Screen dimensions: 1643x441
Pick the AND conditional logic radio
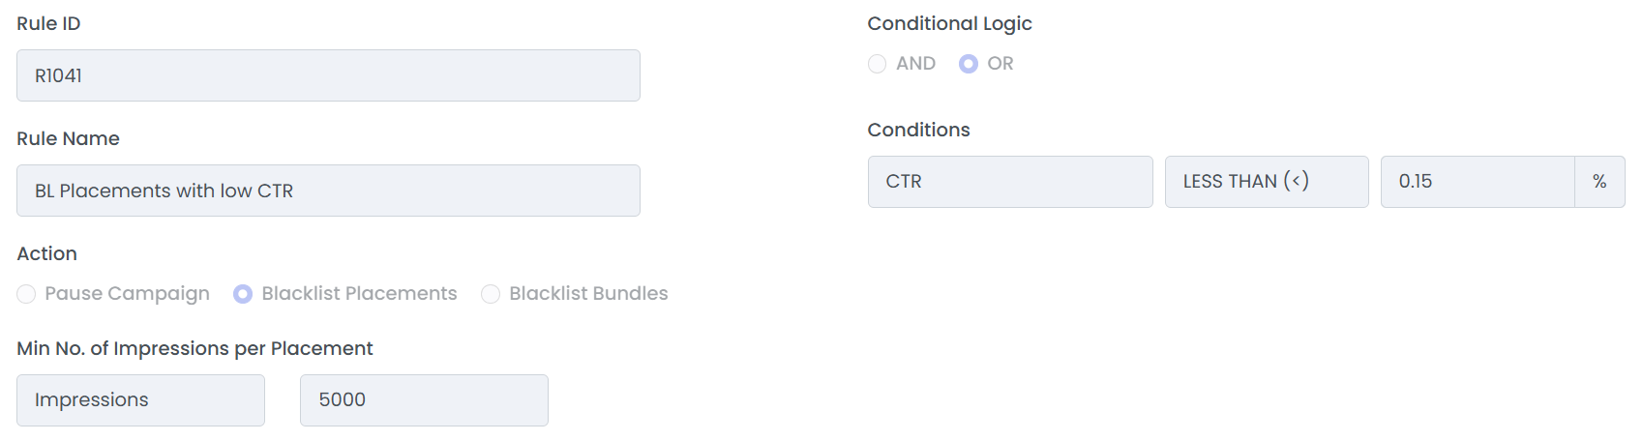click(x=878, y=64)
